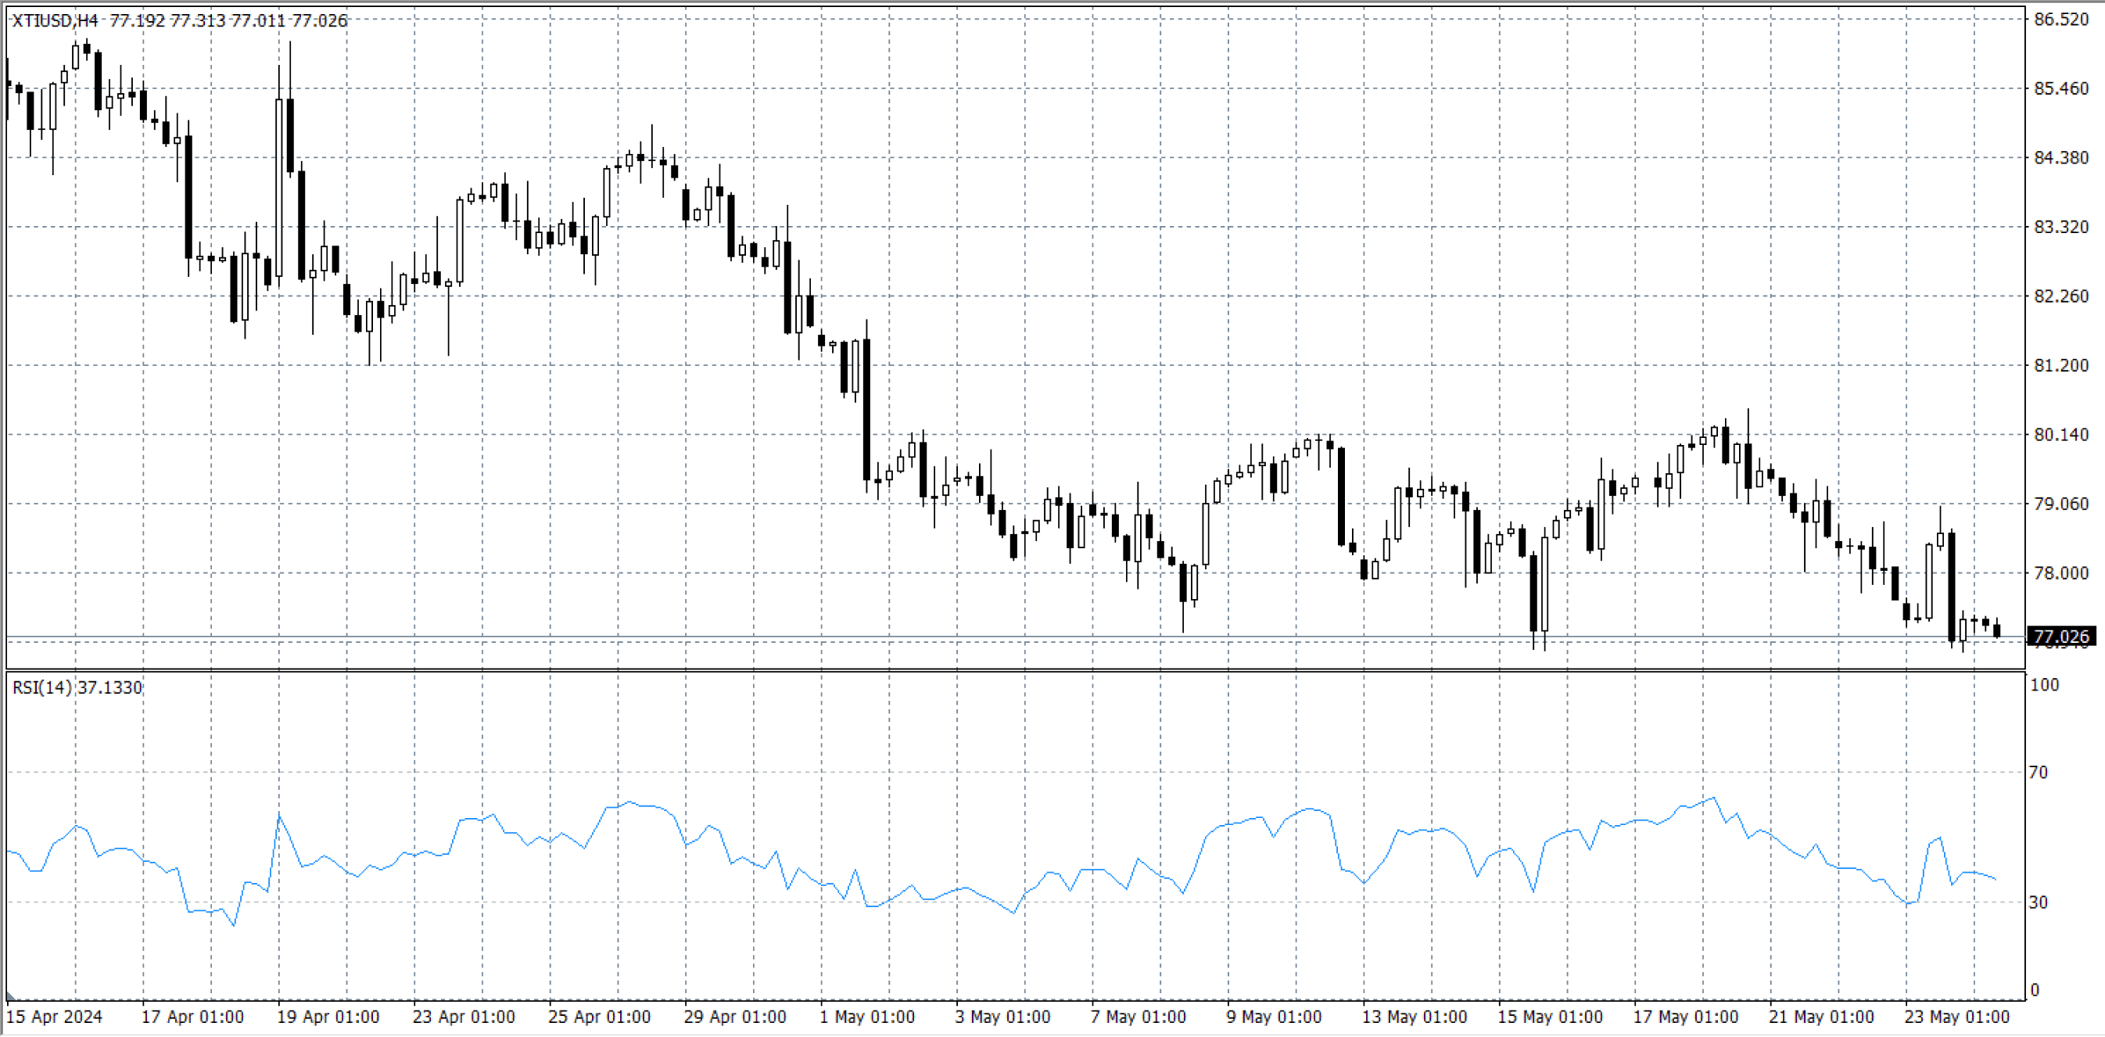
Task: Click RSI level 30 on the scale
Action: point(2038,902)
